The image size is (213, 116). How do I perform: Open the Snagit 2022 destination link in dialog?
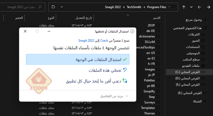[86, 40]
